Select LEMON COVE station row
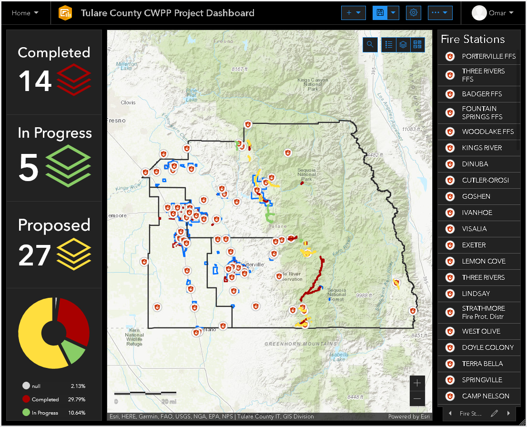The width and height of the screenshot is (527, 427). pos(479,261)
